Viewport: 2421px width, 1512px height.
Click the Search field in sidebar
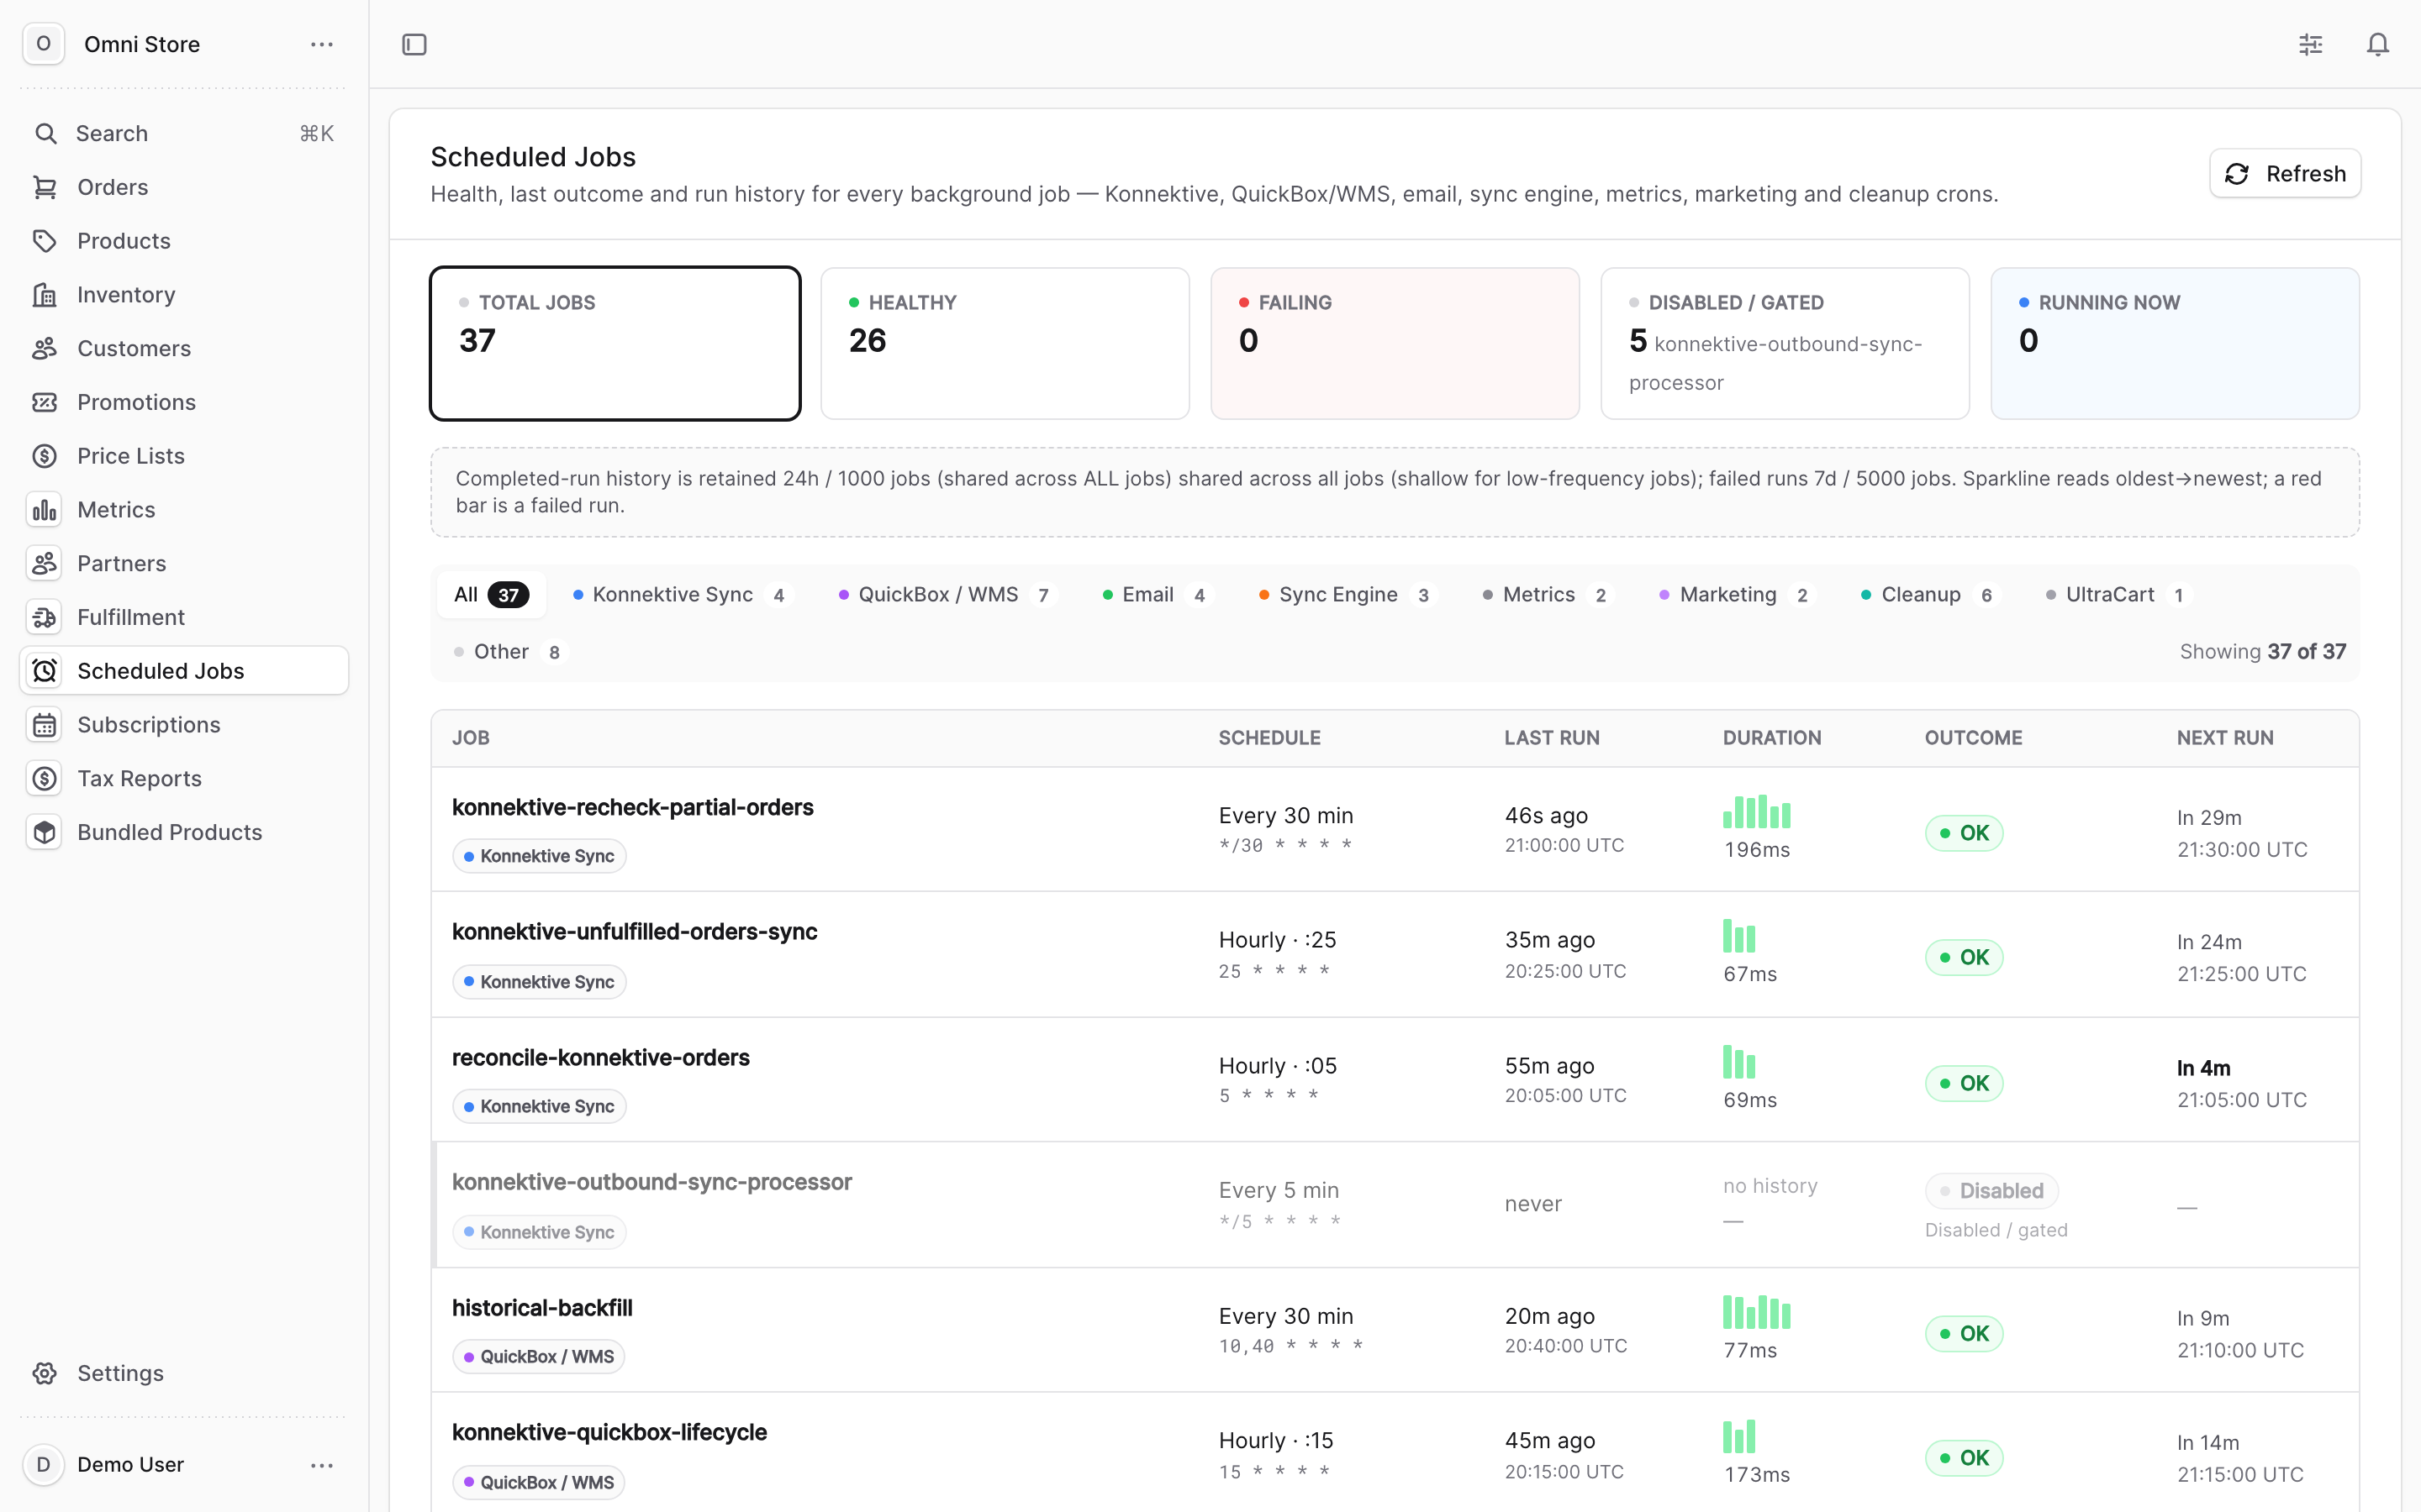[x=184, y=133]
